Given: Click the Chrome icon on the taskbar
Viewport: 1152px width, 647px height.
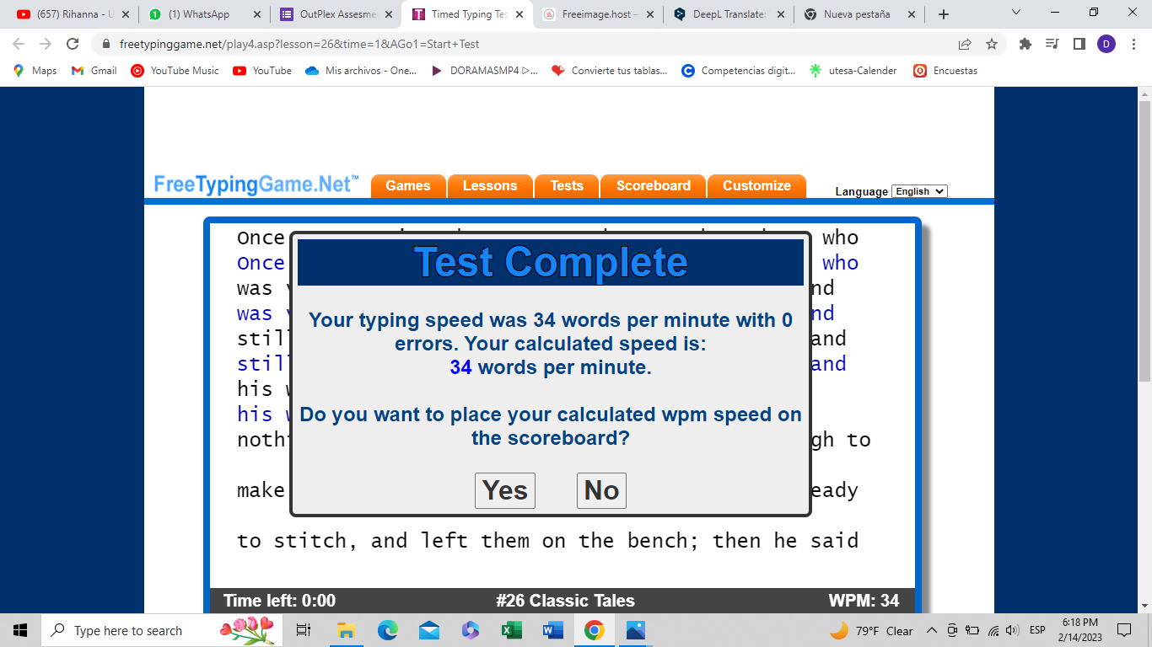Looking at the screenshot, I should 594,630.
